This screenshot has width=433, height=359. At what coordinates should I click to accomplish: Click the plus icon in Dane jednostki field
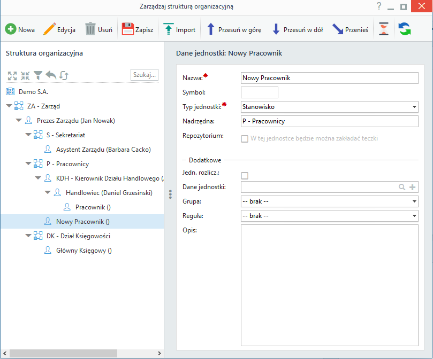412,187
